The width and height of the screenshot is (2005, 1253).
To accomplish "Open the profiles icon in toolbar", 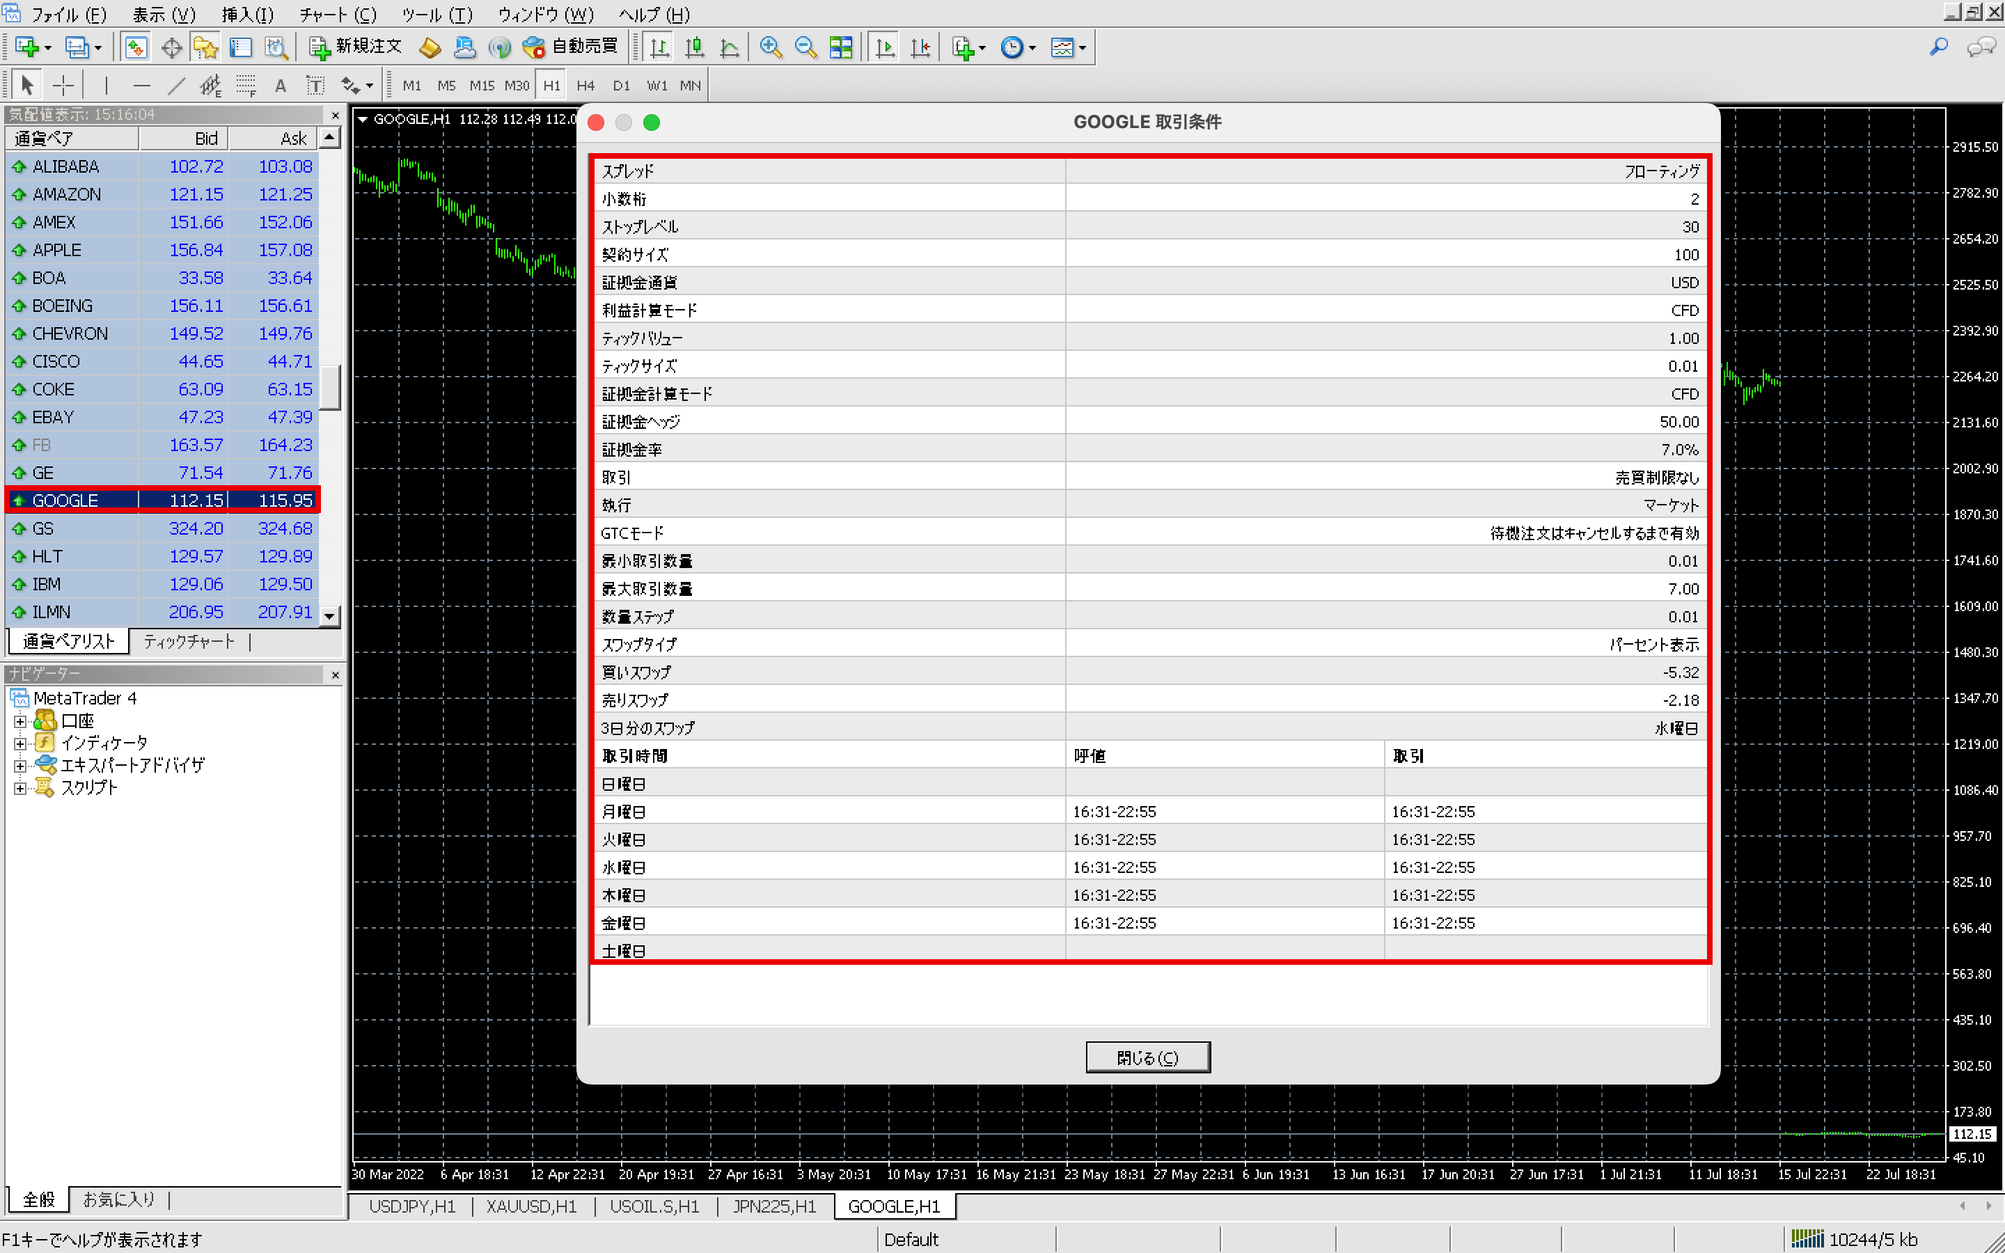I will [x=76, y=47].
